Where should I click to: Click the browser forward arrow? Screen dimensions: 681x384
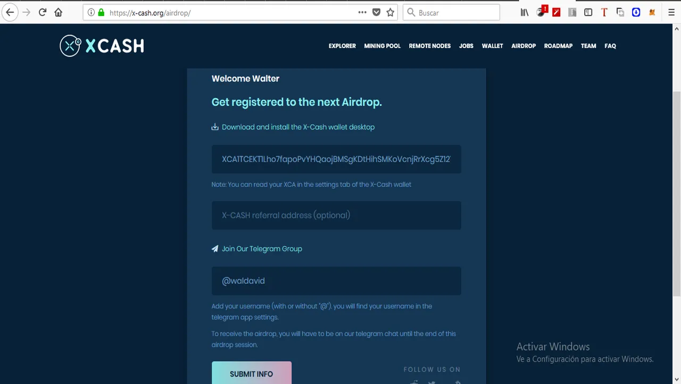[26, 12]
